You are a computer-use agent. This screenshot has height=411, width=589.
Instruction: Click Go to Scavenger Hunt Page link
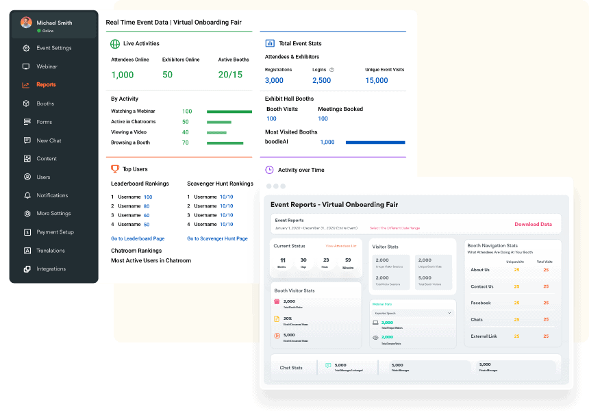pyautogui.click(x=217, y=238)
